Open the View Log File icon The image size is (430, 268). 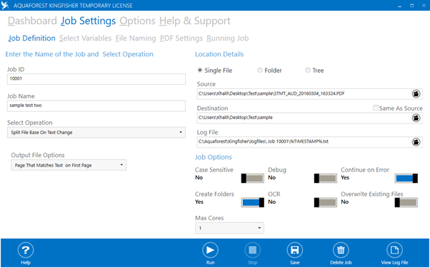click(x=394, y=250)
